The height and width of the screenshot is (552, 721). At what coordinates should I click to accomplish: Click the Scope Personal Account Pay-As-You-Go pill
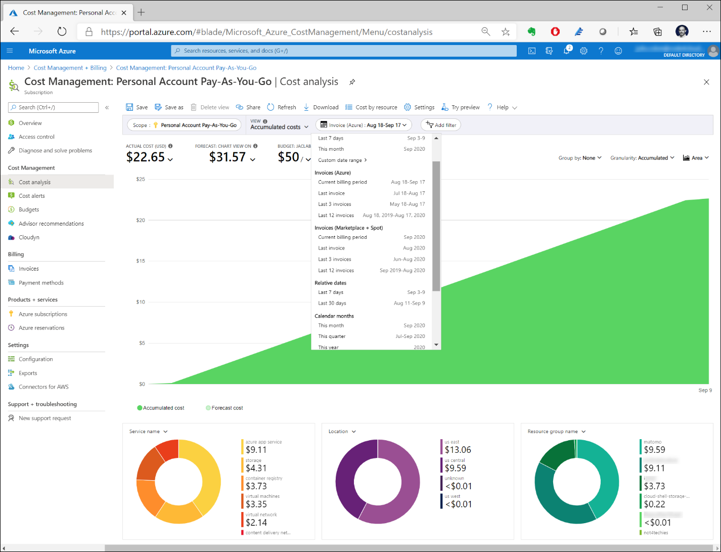(x=184, y=125)
